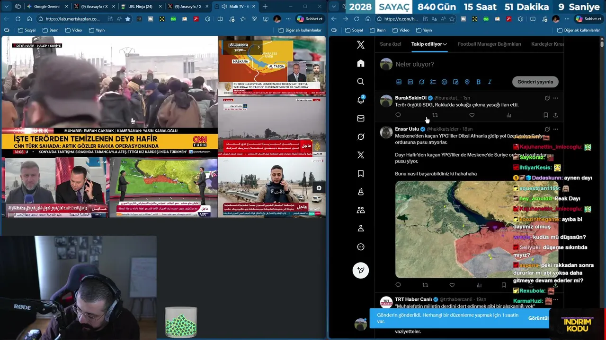Open Explore search from X sidebar
Viewport: 606px width, 340px height.
(x=361, y=82)
